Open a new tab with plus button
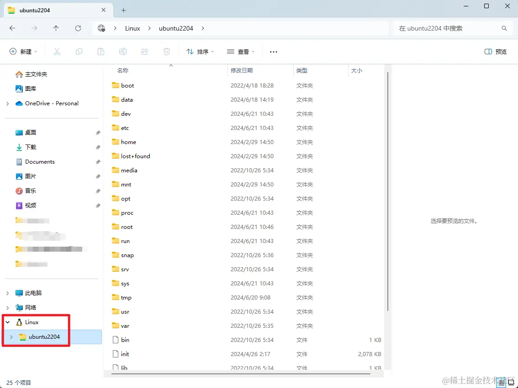The height and width of the screenshot is (388, 518). [123, 10]
